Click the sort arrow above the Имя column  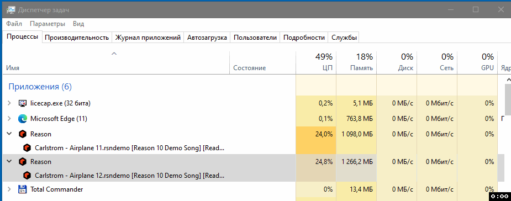point(114,54)
